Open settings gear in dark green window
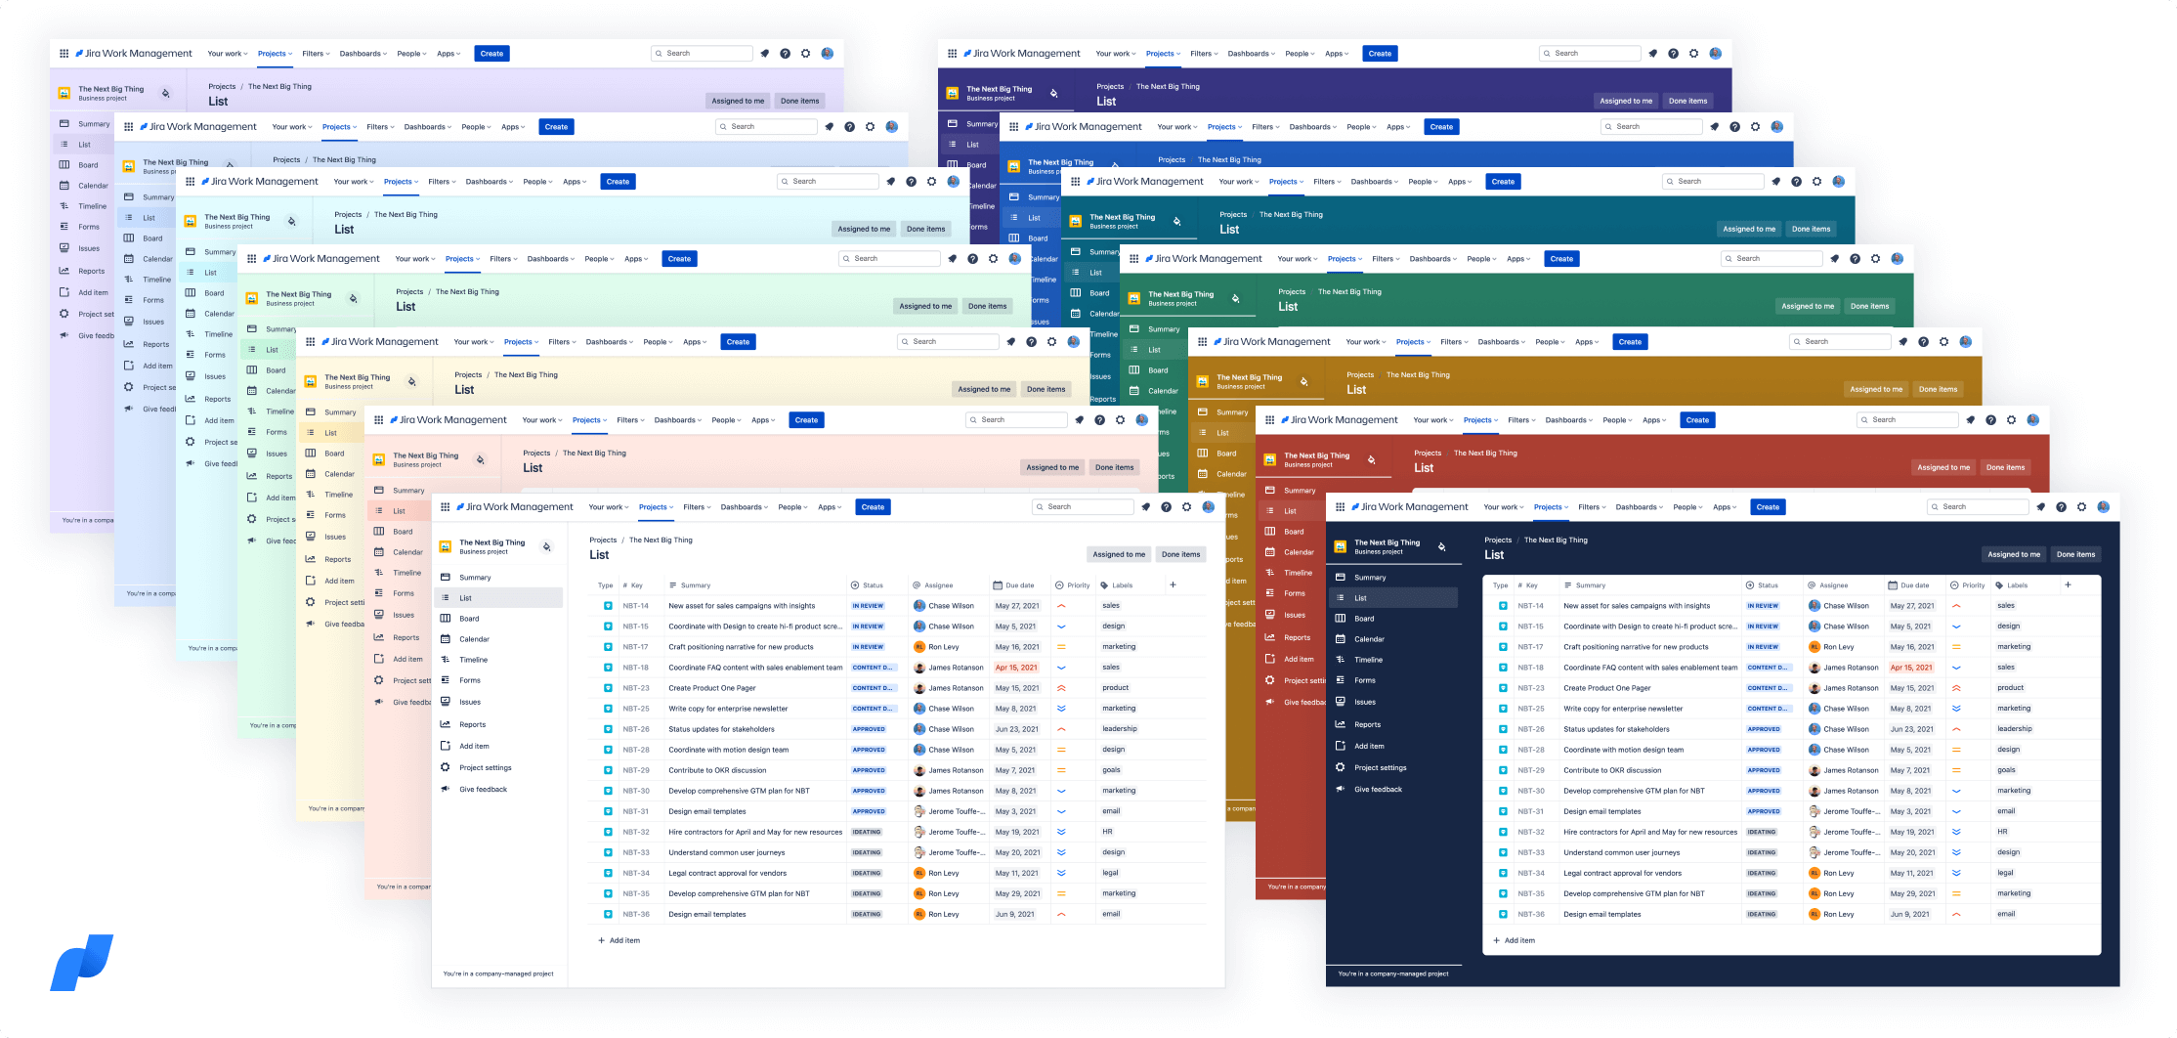The height and width of the screenshot is (1038, 2177). tap(1875, 259)
